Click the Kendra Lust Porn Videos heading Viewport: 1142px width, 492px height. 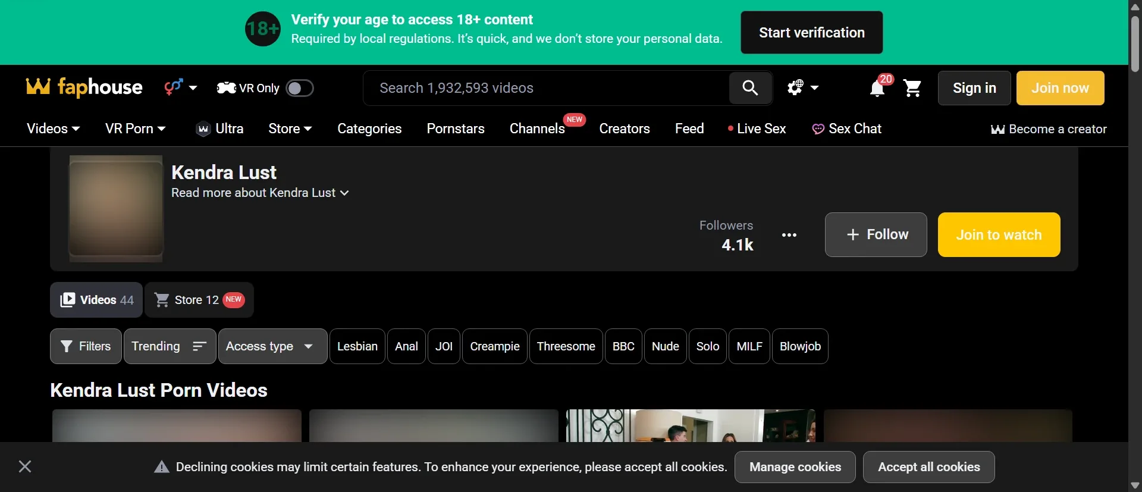(x=159, y=390)
